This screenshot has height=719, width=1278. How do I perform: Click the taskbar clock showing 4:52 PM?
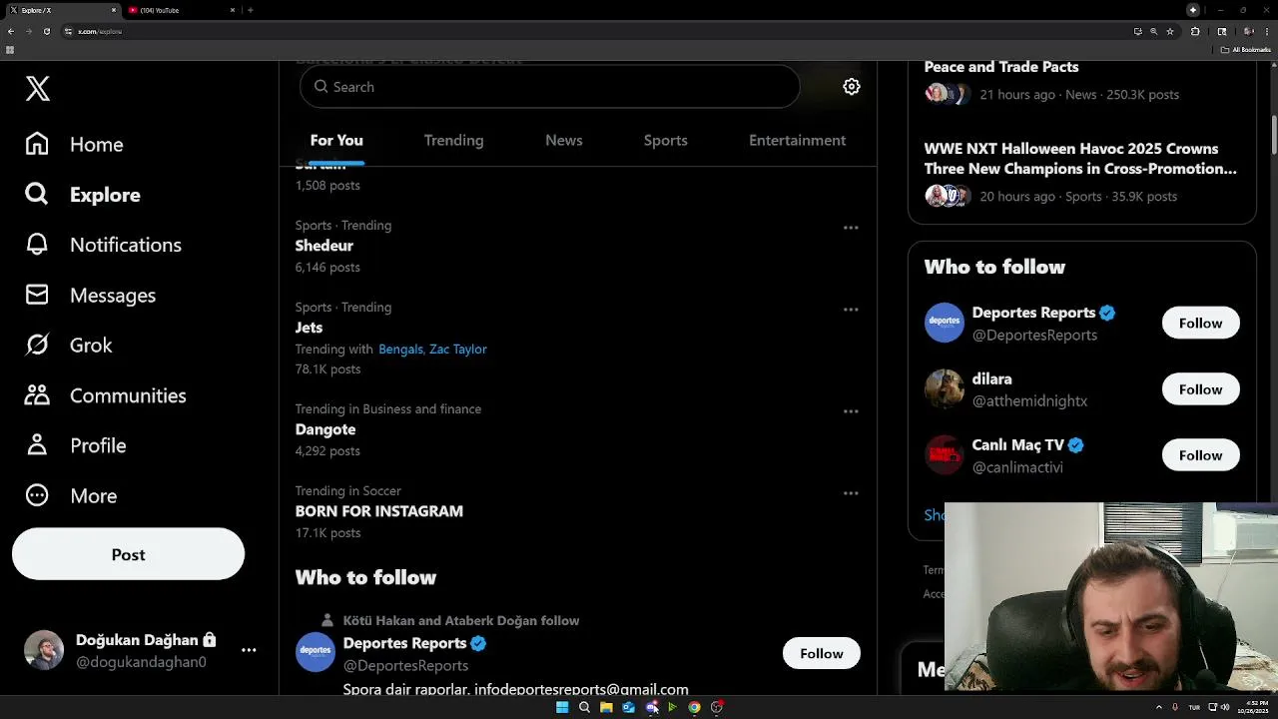(x=1254, y=707)
